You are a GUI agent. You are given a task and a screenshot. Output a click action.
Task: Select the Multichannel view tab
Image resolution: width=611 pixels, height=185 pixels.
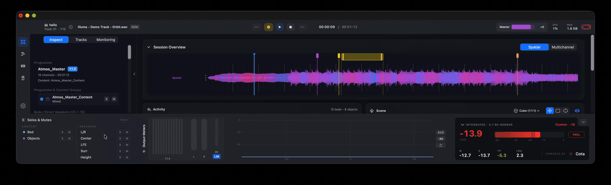point(562,47)
